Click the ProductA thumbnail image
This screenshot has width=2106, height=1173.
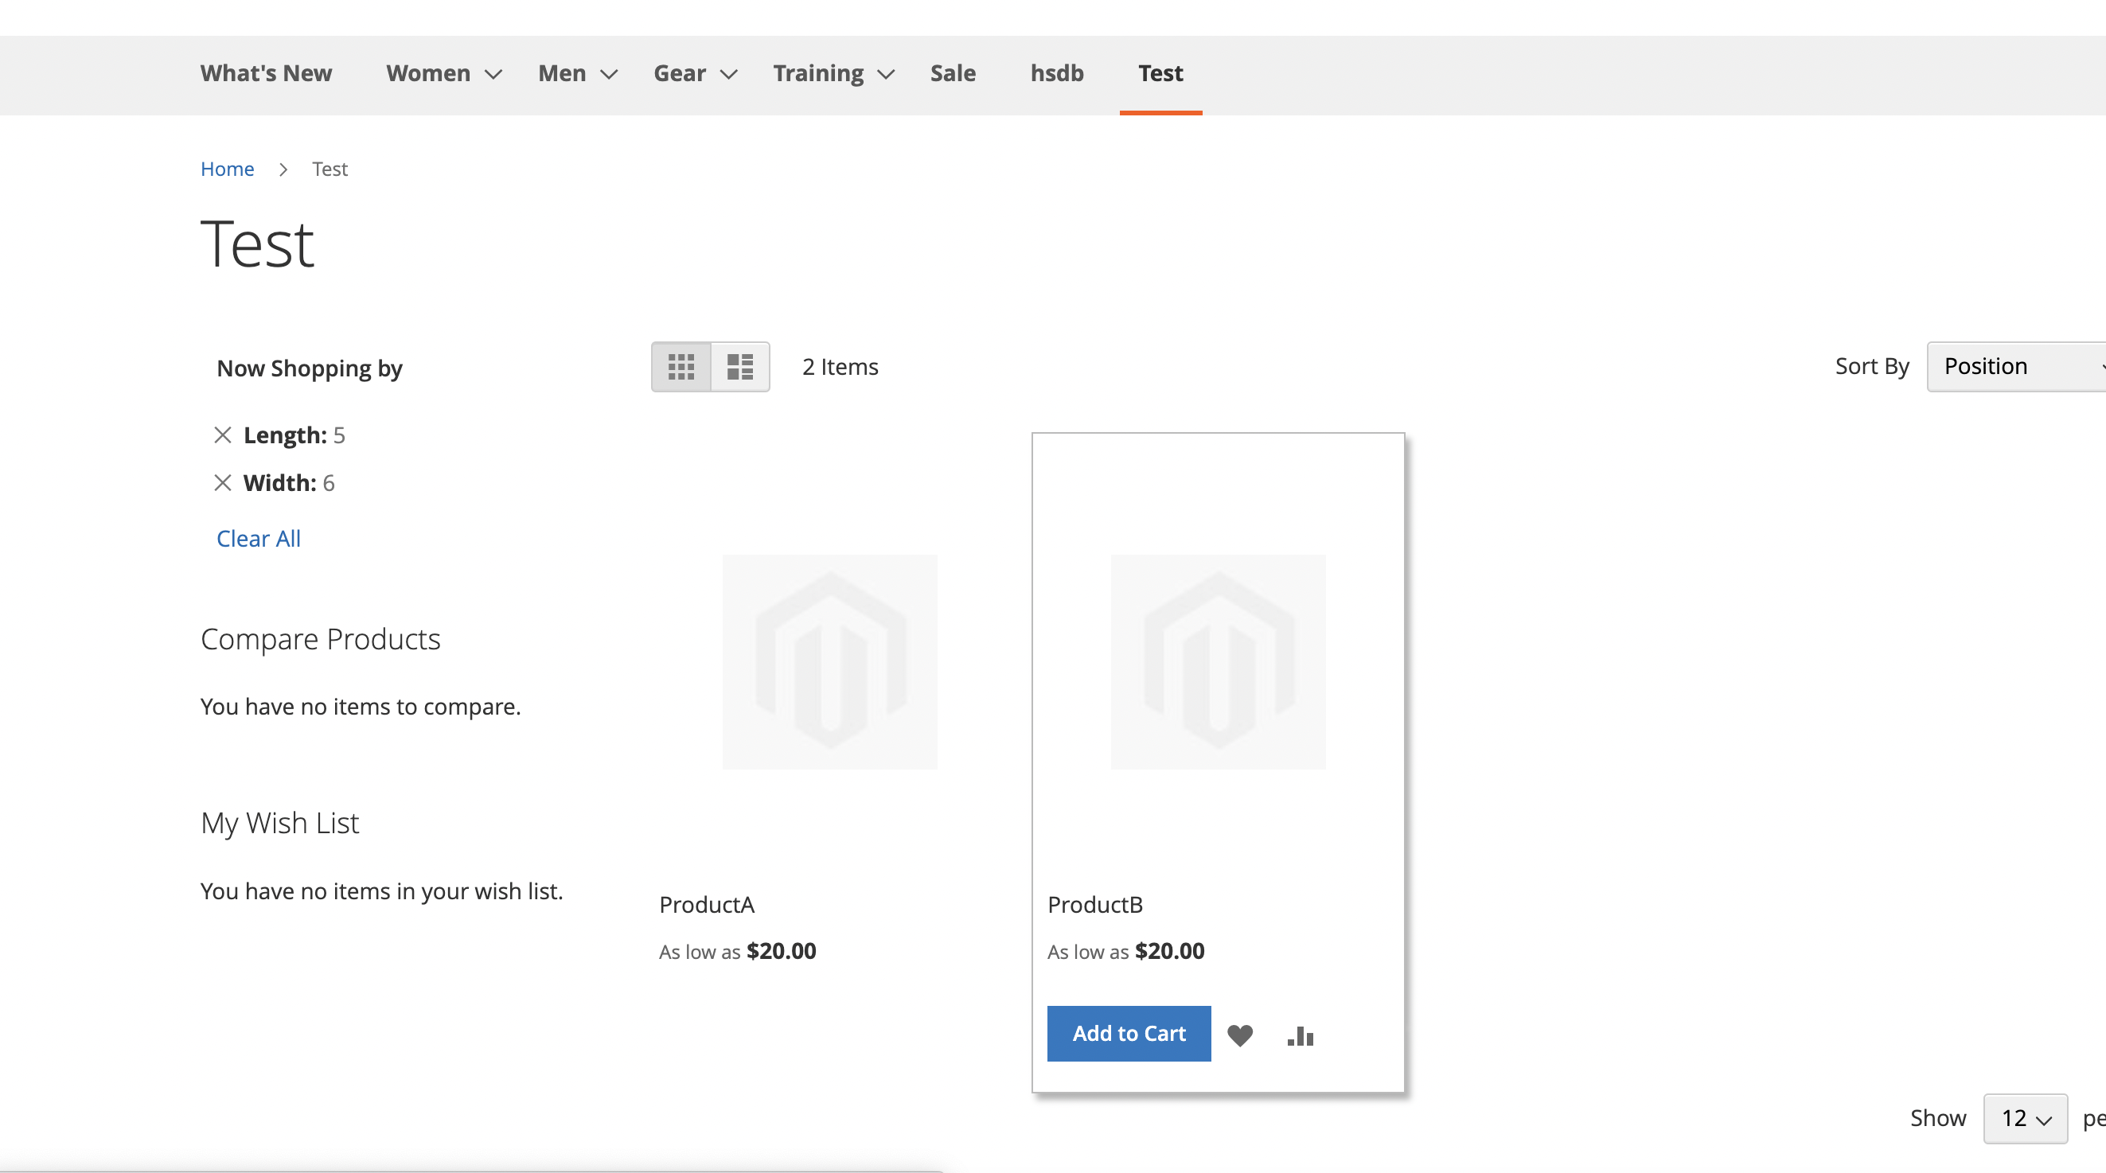(830, 662)
